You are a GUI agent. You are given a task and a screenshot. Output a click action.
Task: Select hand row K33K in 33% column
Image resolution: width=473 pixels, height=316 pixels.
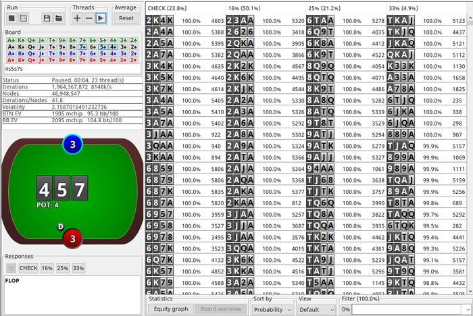[426, 66]
